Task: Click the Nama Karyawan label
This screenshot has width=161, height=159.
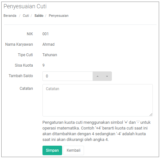Action: pyautogui.click(x=19, y=44)
